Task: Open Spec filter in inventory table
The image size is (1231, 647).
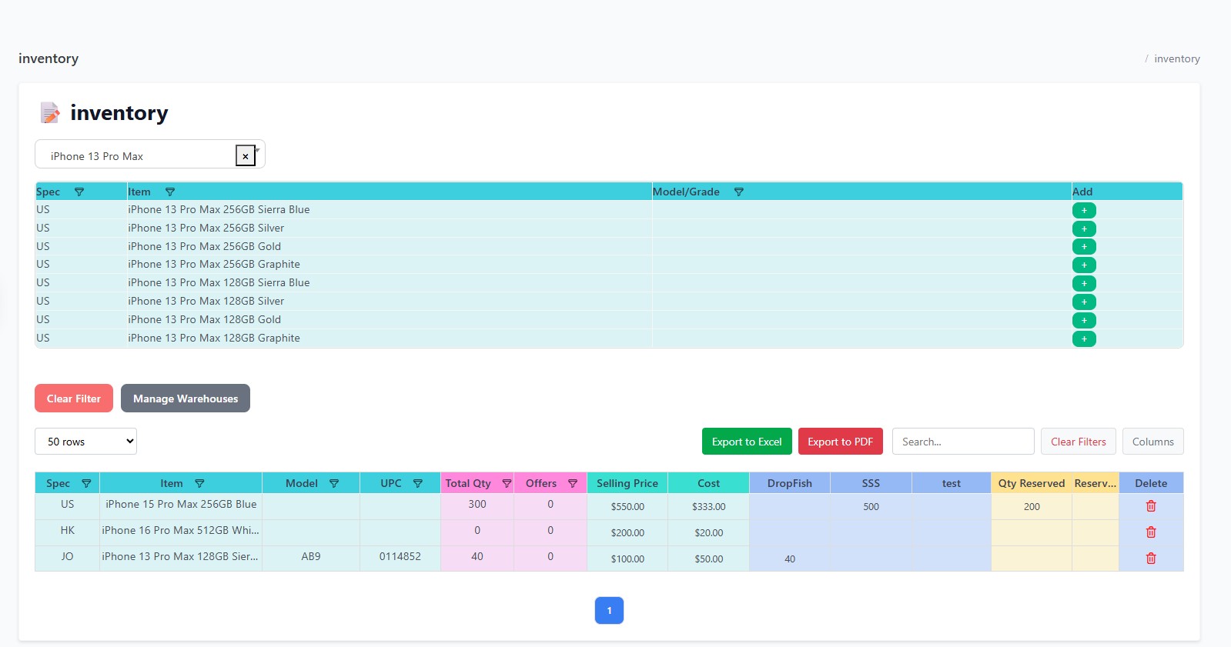Action: [86, 483]
